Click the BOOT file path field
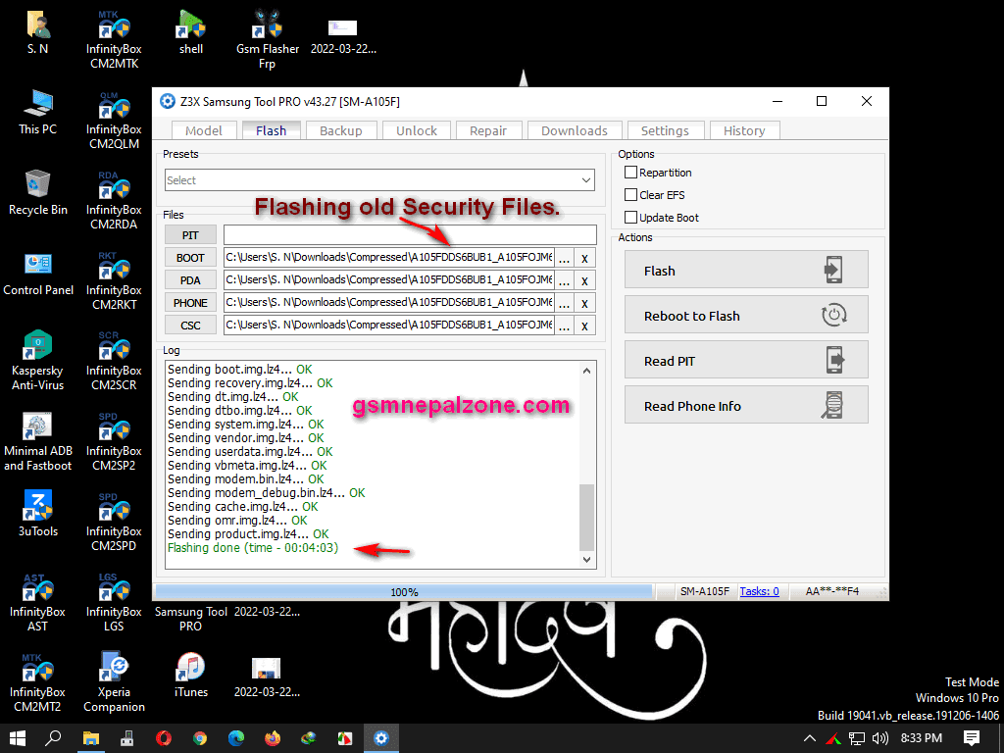 tap(388, 258)
